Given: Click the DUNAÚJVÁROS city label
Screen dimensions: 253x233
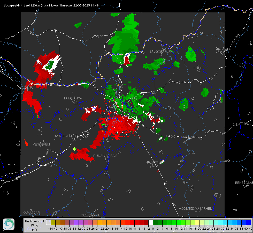Looking at the screenshot, I should (105, 156).
